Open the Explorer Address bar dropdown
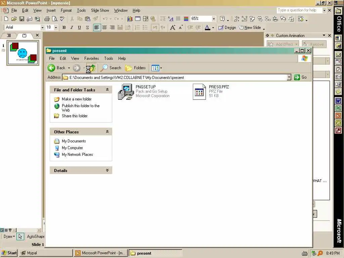Viewport: 344px width, 258px height. click(x=289, y=77)
